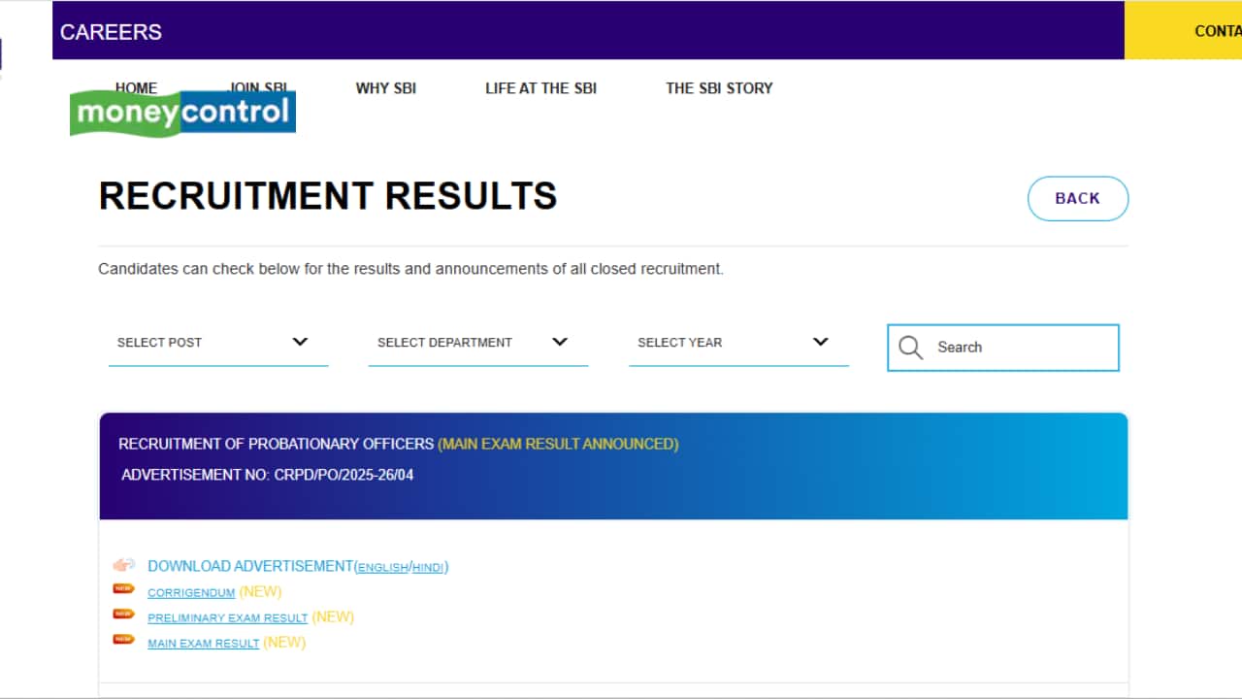The image size is (1242, 699).
Task: Open The SBI Story menu item
Action: pyautogui.click(x=719, y=88)
